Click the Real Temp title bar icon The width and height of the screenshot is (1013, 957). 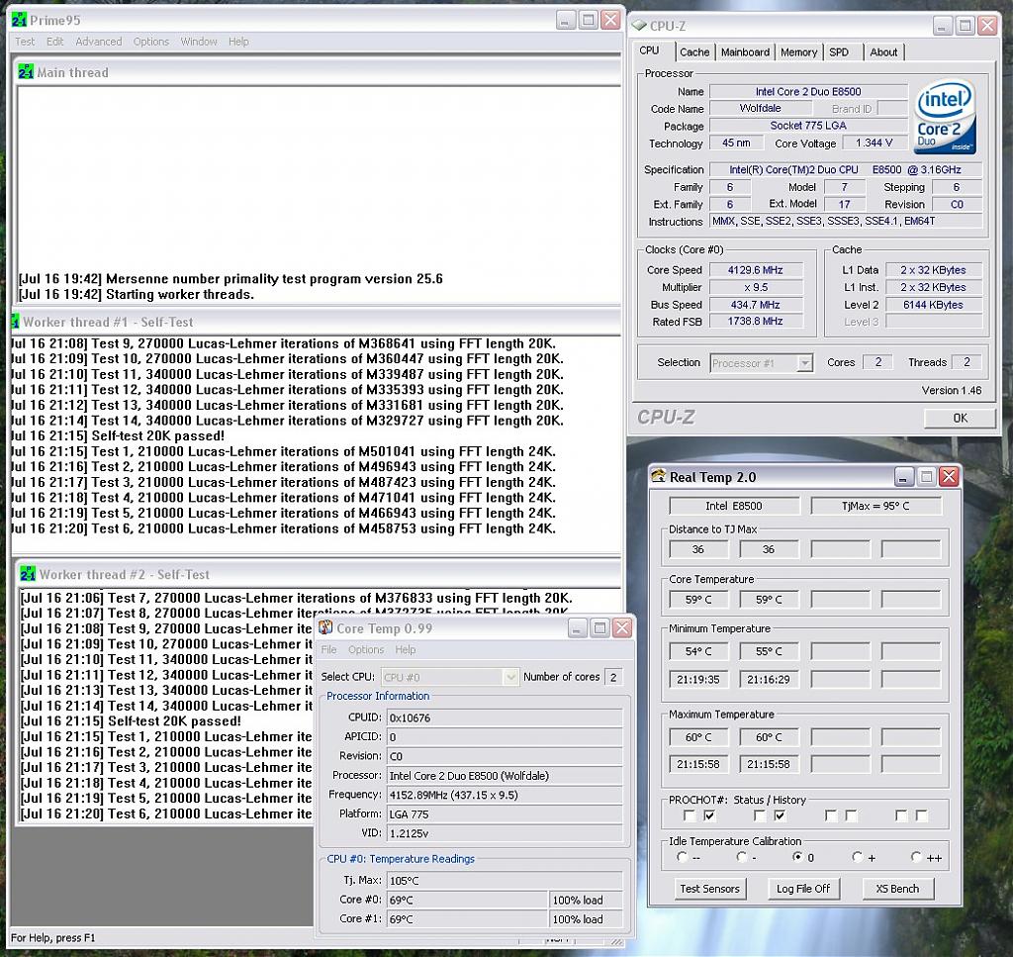[658, 477]
